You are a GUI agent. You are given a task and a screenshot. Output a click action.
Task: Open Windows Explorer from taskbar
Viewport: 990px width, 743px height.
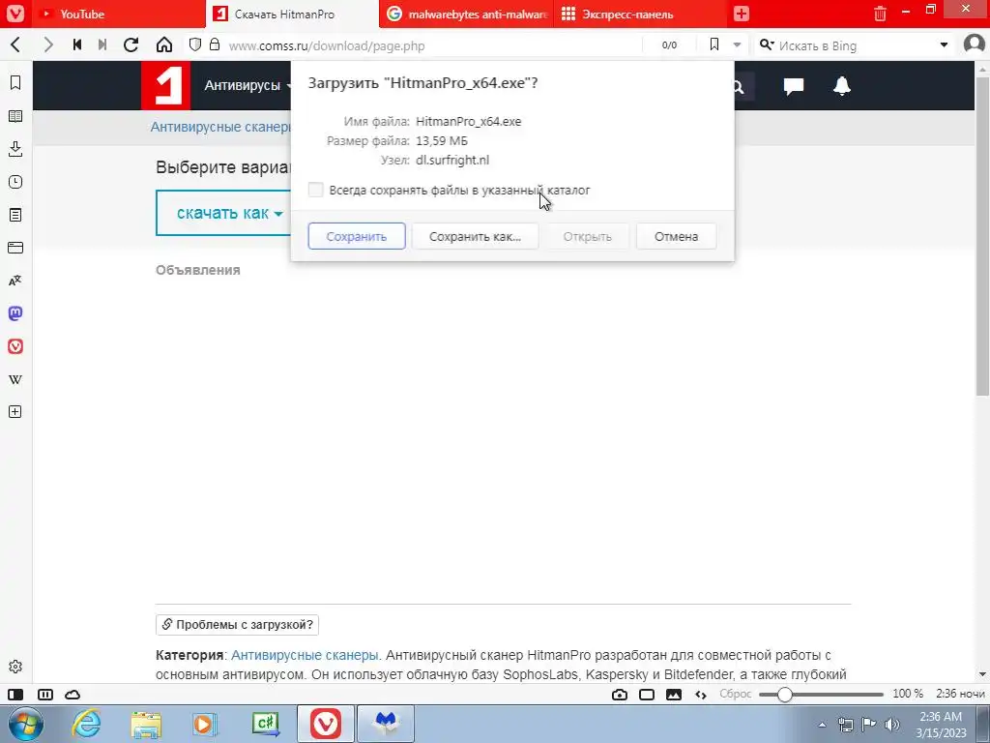tap(146, 724)
